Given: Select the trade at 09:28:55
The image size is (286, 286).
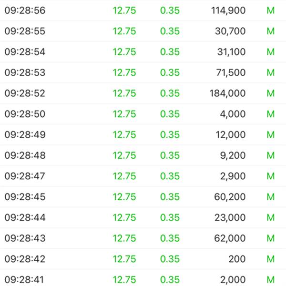Looking at the screenshot, I should click(x=143, y=31).
